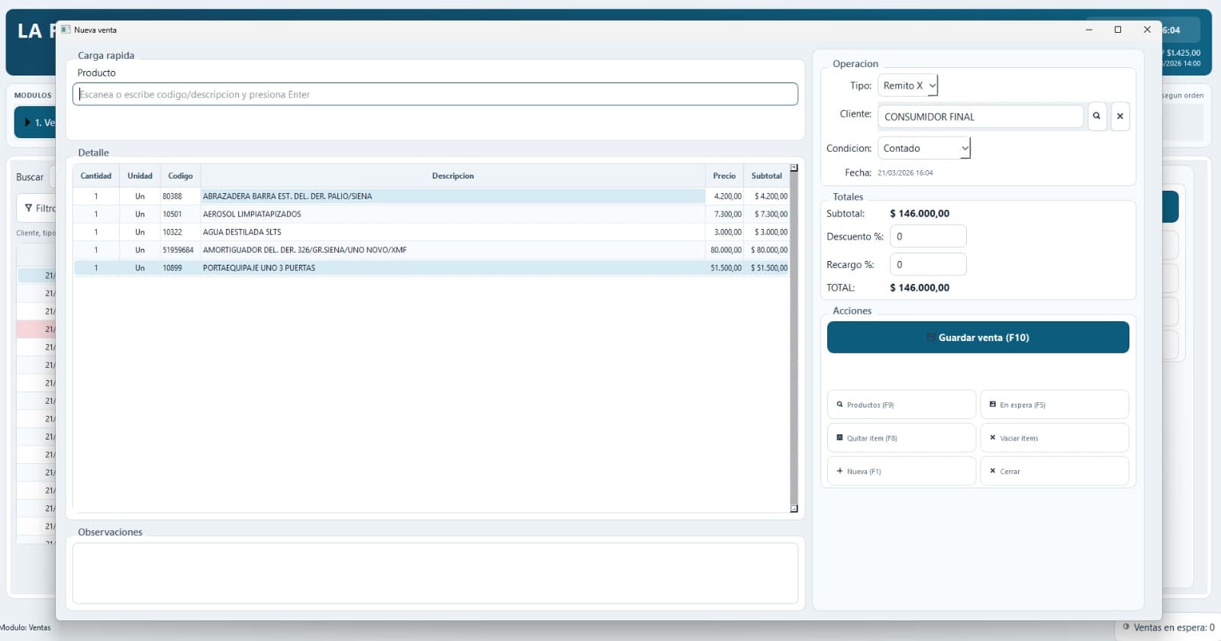This screenshot has height=641, width=1221.
Task: Click the Recargo % input field
Action: [928, 265]
